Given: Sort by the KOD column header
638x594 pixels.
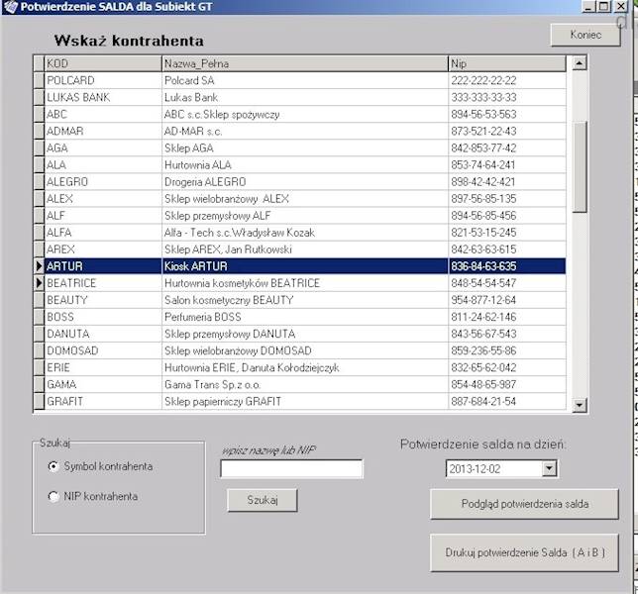Looking at the screenshot, I should pyautogui.click(x=103, y=63).
